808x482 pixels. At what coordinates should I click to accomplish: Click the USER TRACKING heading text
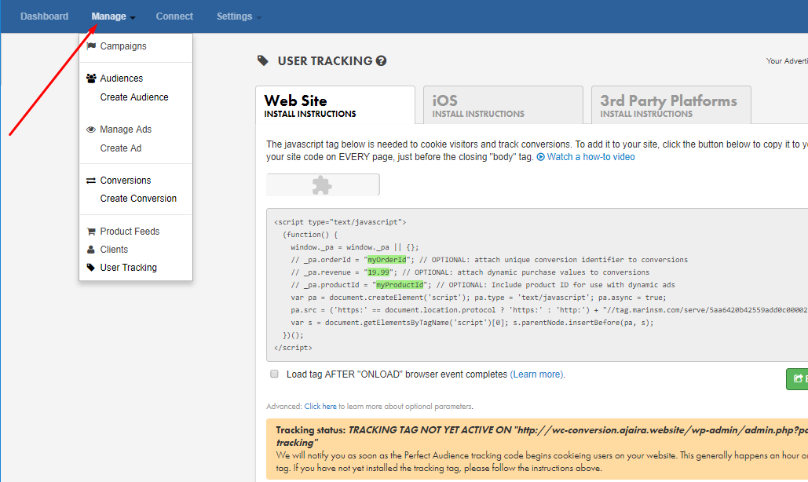(x=324, y=60)
